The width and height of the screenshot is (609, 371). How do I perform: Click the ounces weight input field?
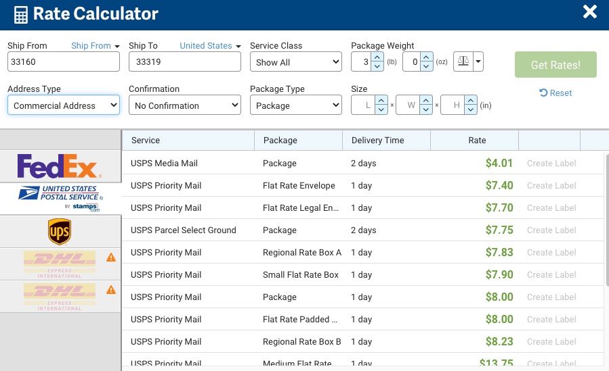point(412,62)
